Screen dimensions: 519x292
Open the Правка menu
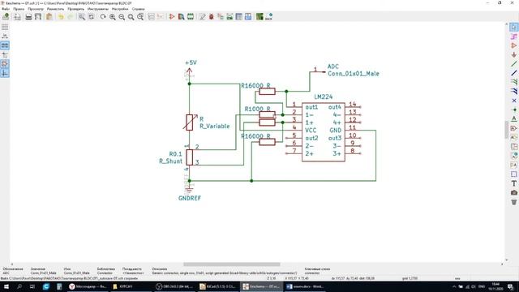pos(19,9)
